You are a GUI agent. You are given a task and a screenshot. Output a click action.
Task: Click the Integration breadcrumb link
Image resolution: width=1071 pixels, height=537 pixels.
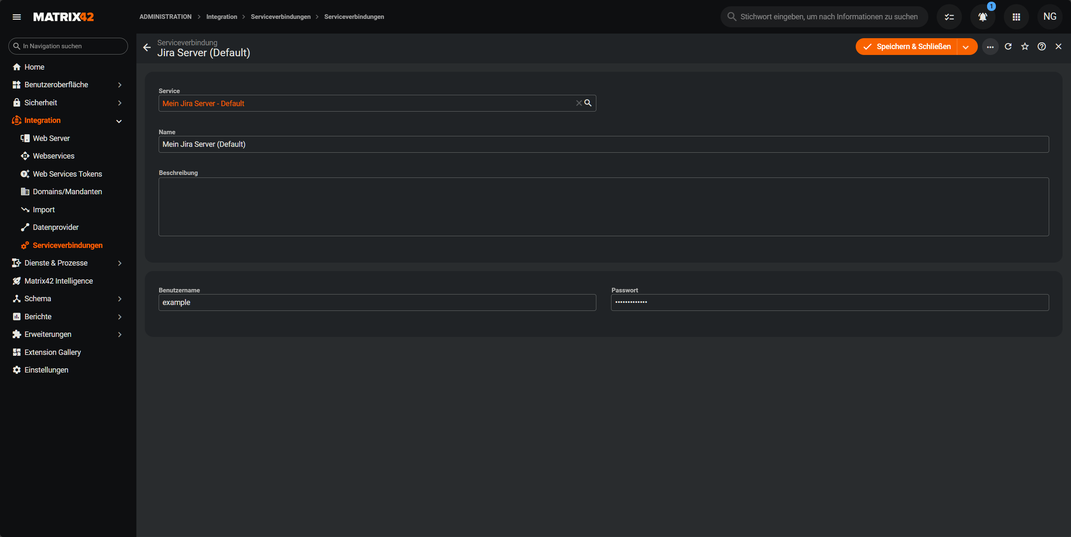(x=222, y=17)
